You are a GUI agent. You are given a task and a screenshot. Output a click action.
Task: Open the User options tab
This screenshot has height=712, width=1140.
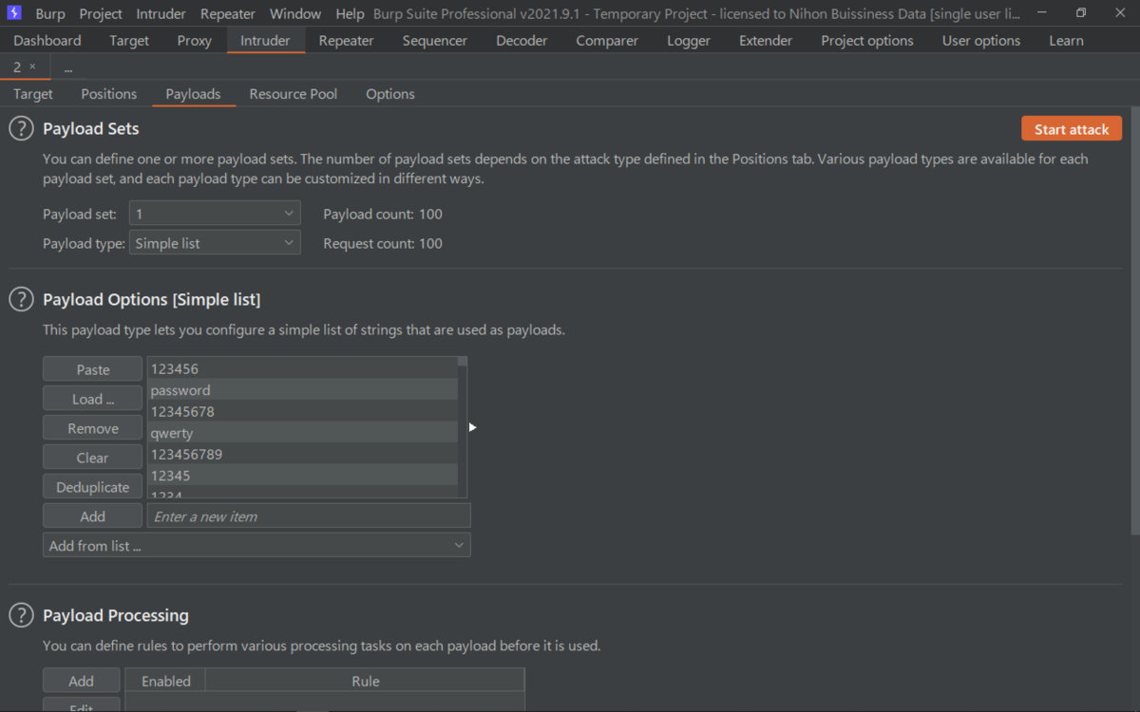tap(981, 41)
